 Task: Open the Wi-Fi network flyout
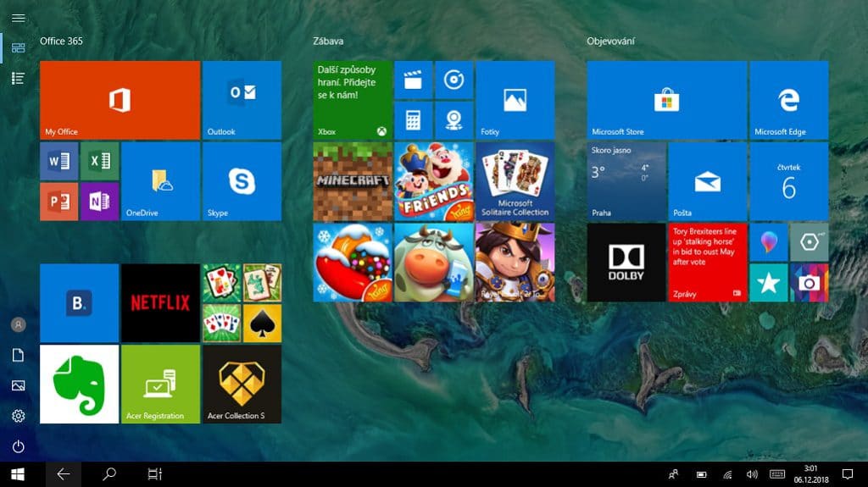point(727,474)
